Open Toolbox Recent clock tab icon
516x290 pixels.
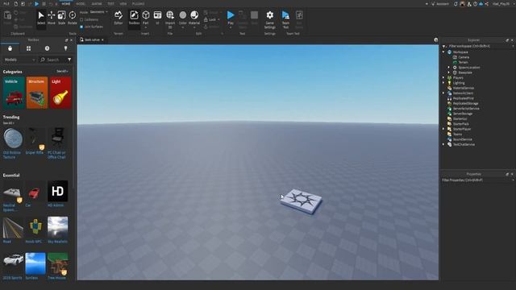coord(47,48)
